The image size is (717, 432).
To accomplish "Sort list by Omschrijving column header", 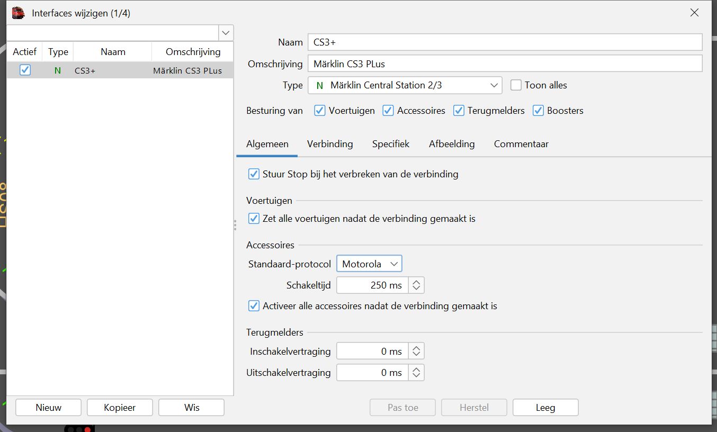I will [x=193, y=52].
